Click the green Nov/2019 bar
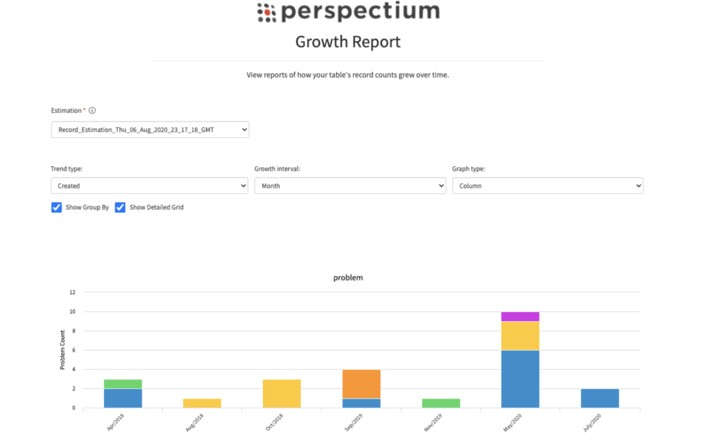Viewport: 710px width, 443px height. coord(441,403)
